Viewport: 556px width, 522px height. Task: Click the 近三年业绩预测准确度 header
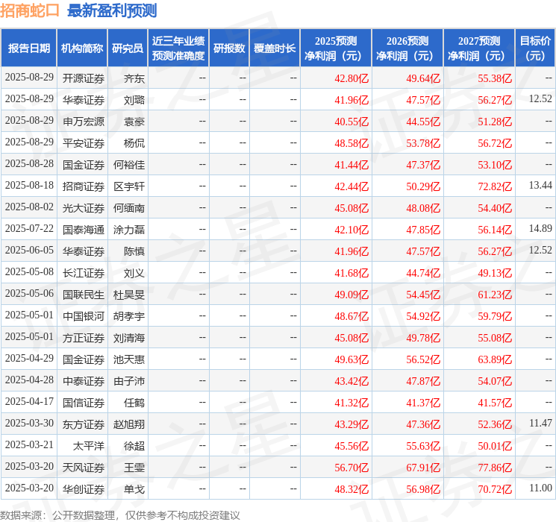click(x=178, y=48)
